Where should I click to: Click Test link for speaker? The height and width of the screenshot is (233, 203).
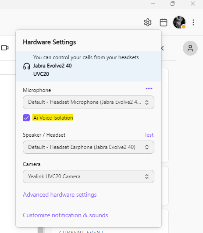click(x=149, y=135)
